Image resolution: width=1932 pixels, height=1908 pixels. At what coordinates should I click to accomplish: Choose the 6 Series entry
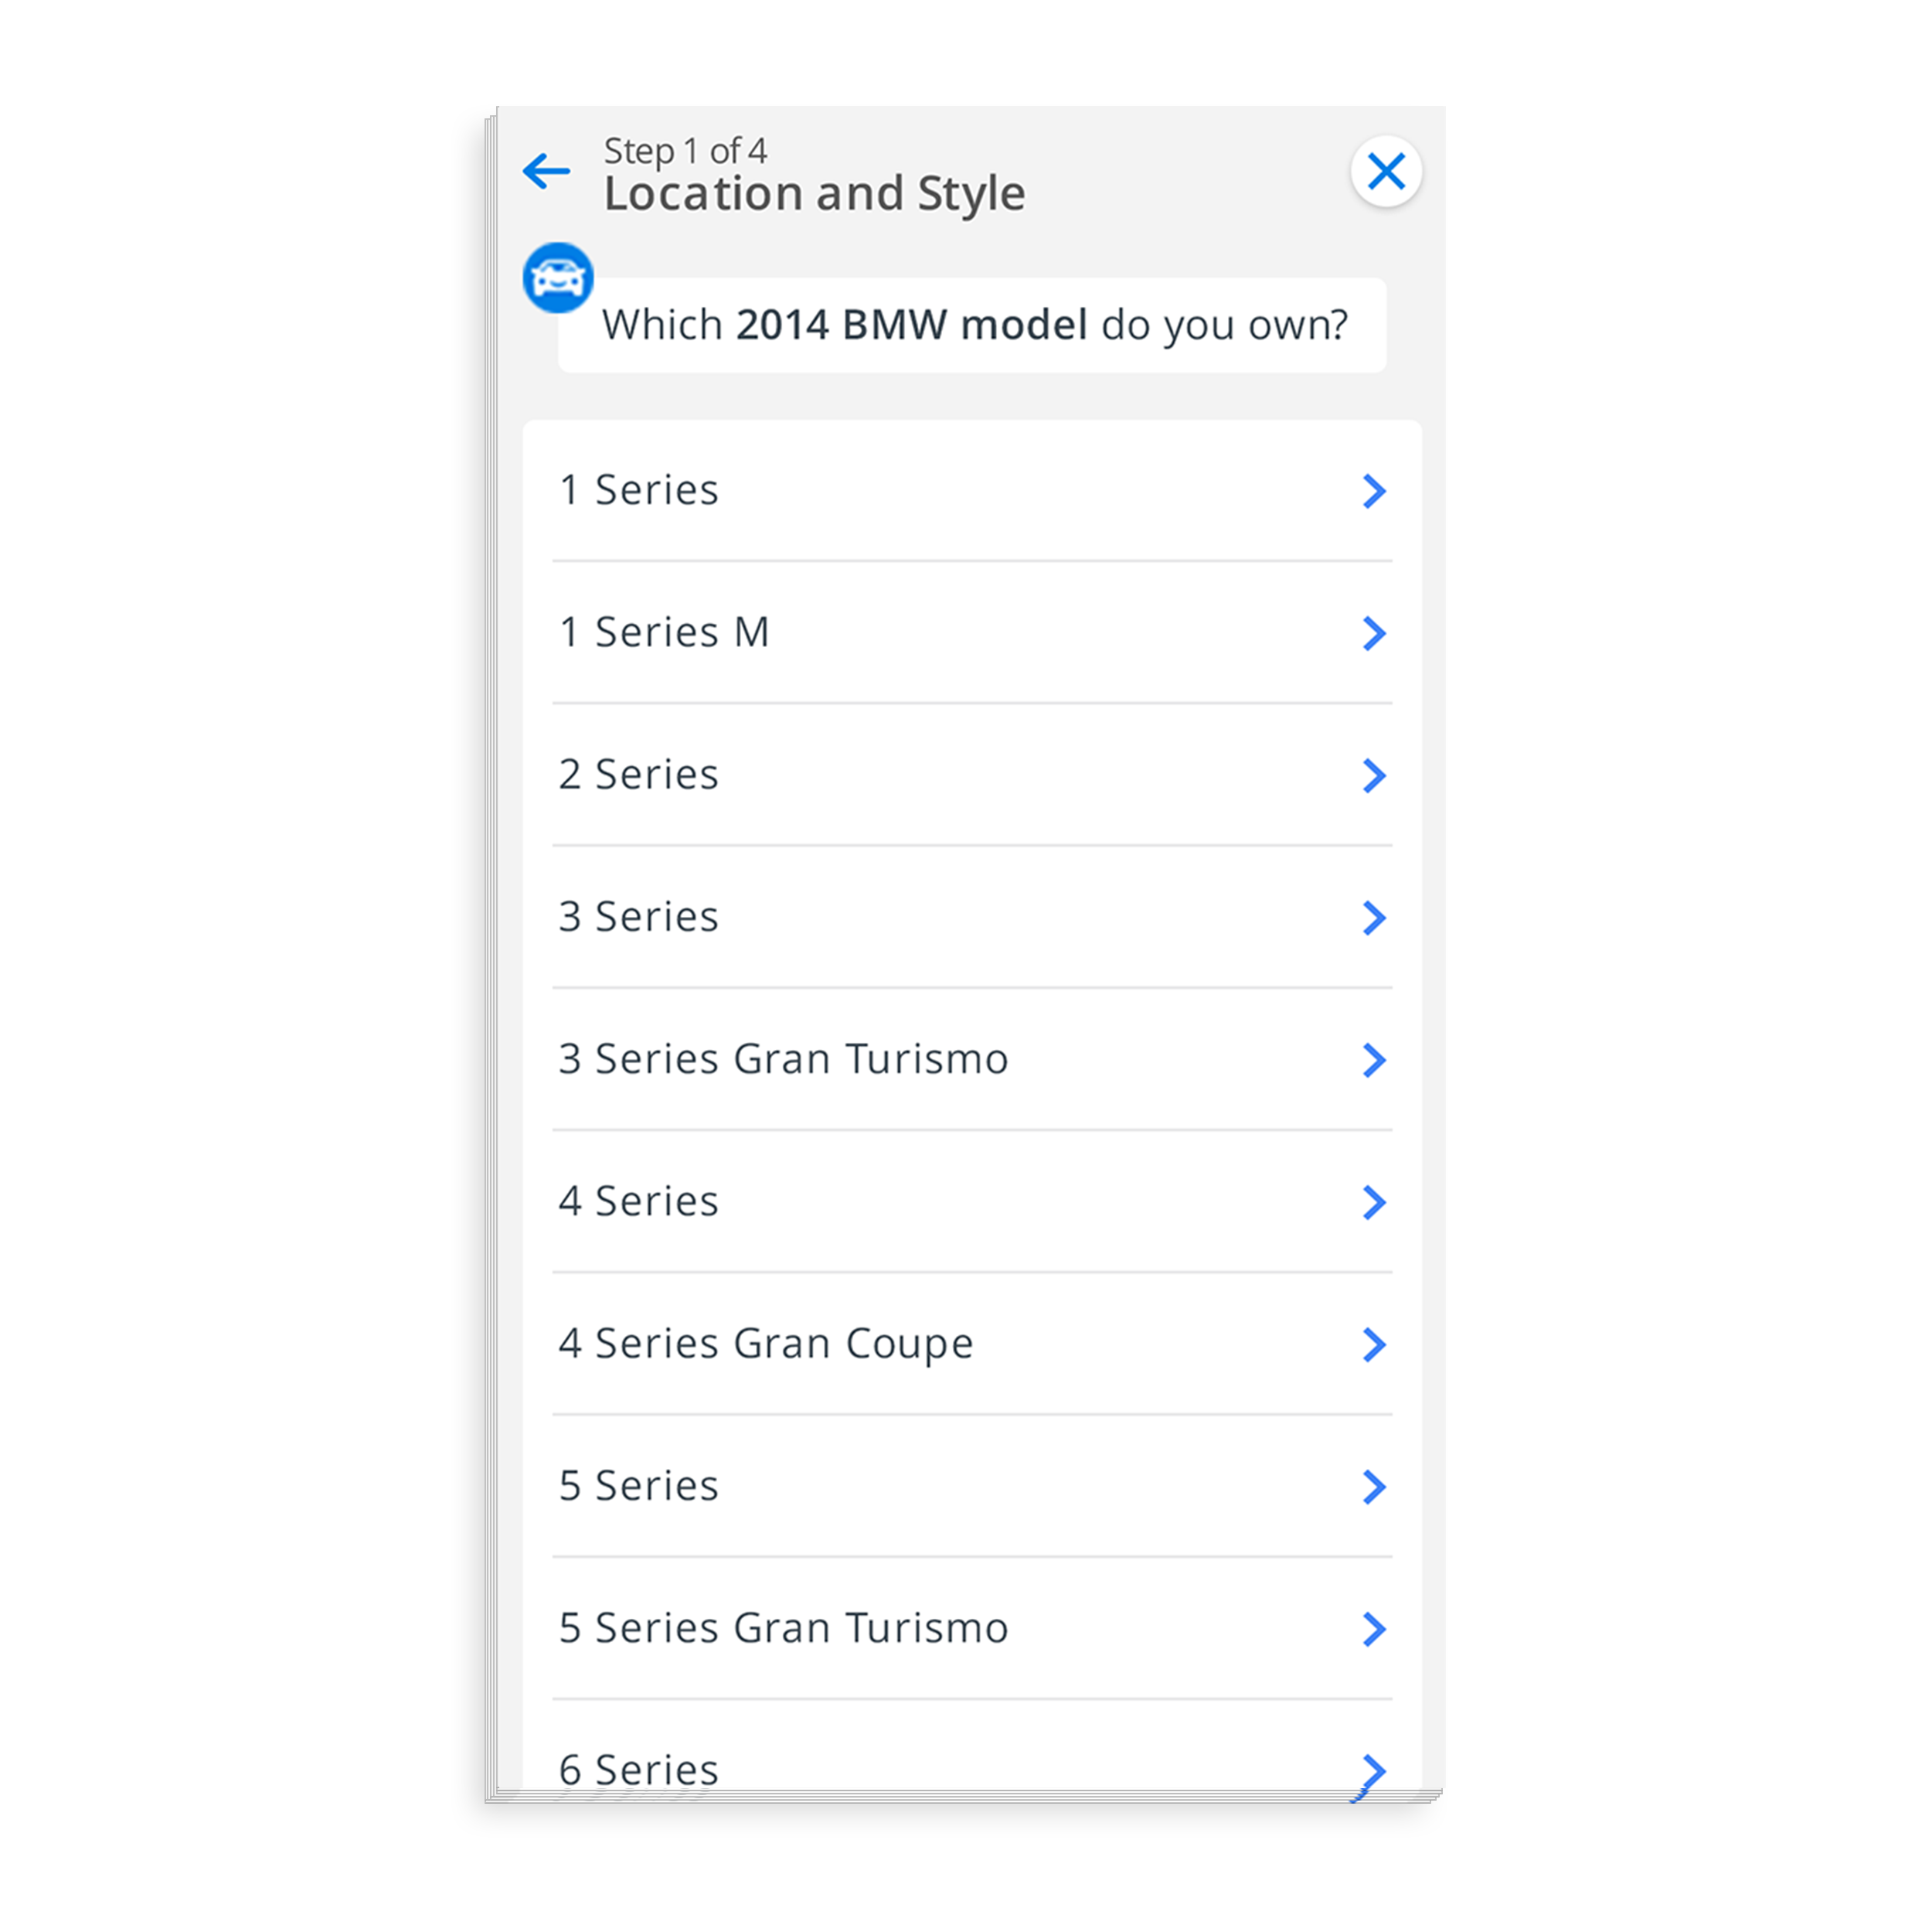coord(972,1746)
